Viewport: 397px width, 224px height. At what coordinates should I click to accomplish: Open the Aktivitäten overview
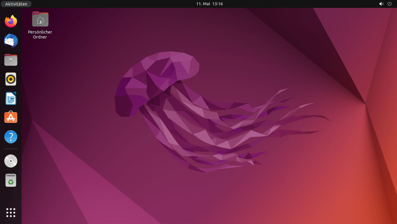pos(16,4)
